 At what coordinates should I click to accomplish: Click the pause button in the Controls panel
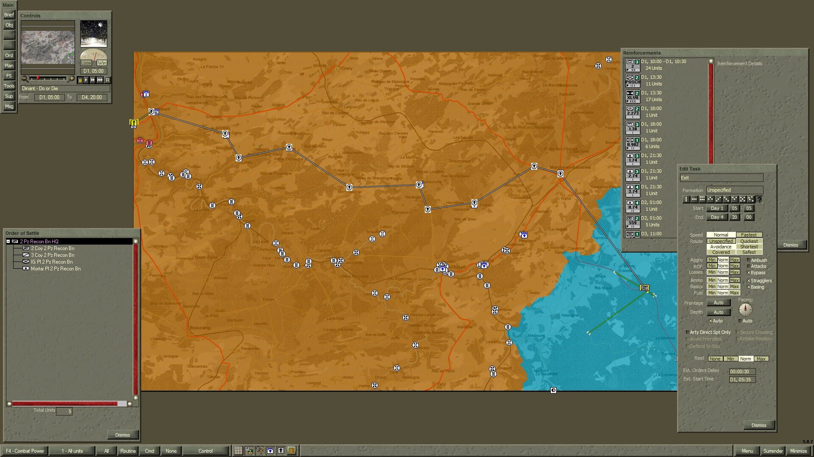[80, 80]
